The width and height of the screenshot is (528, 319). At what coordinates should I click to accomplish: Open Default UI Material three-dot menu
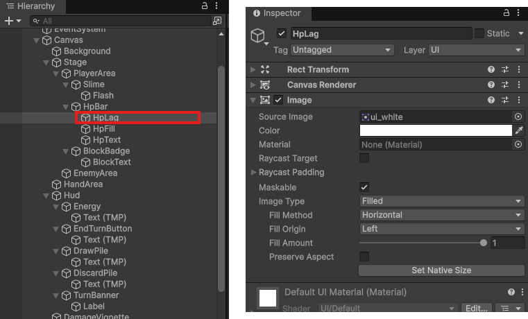[x=522, y=292]
